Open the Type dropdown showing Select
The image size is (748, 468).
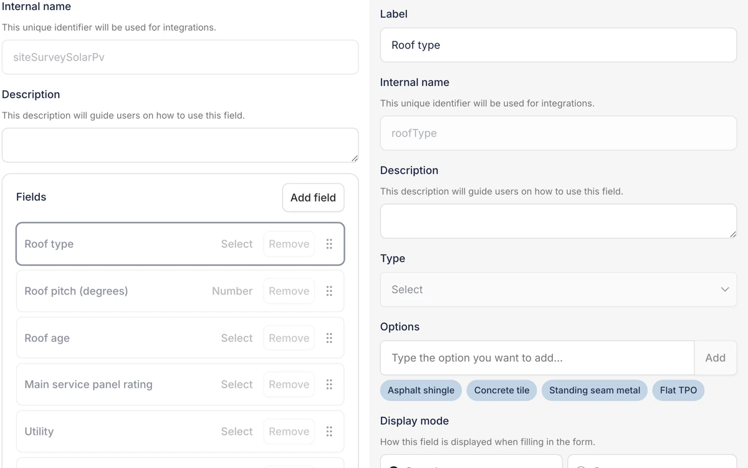point(559,290)
